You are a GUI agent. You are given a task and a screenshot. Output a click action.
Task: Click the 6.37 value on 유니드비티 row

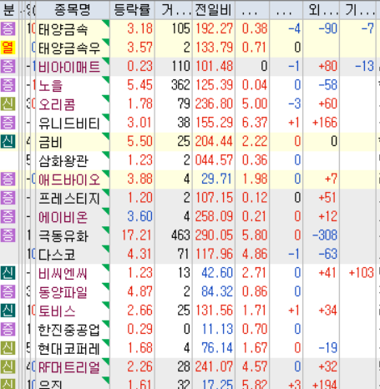click(x=255, y=123)
